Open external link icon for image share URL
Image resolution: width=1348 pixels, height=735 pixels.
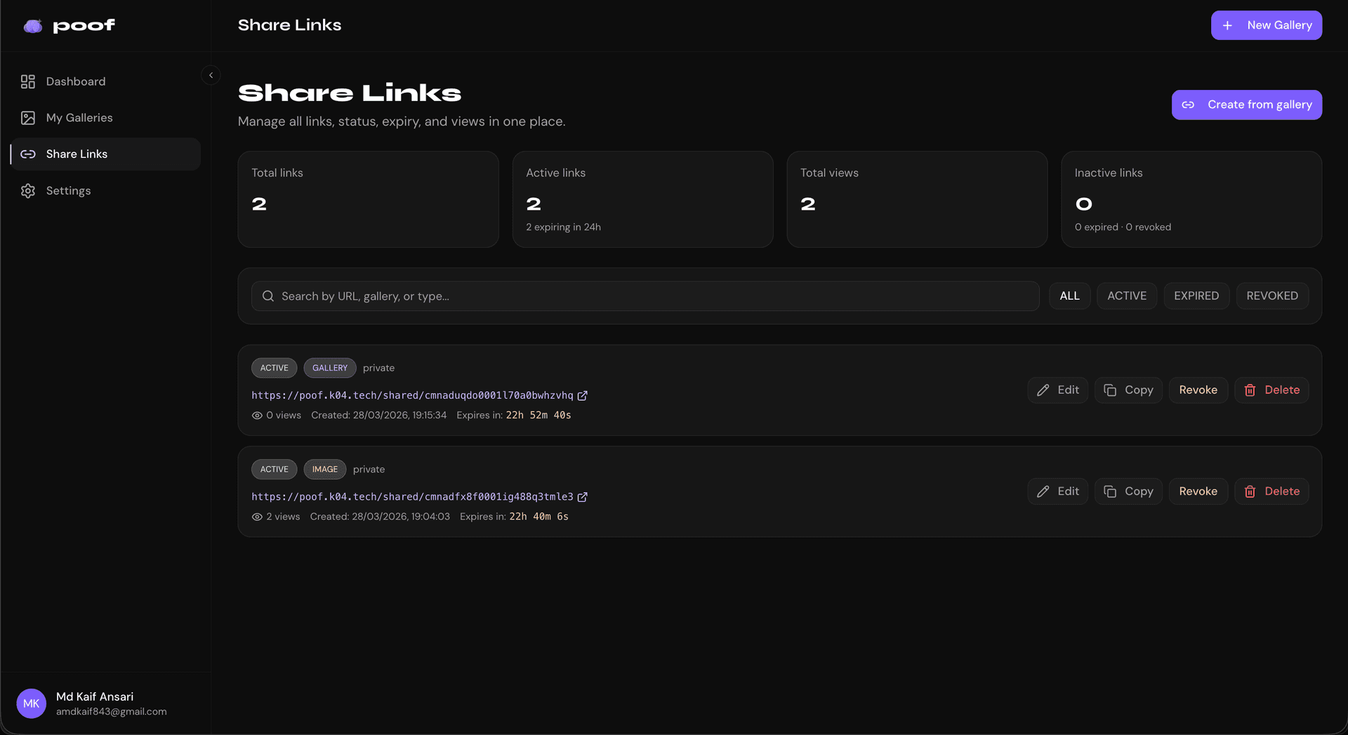coord(582,497)
